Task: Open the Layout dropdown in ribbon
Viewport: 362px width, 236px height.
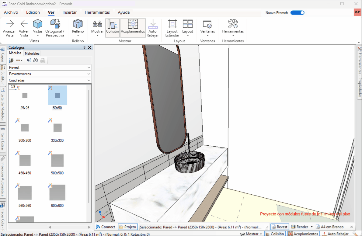Action: pyautogui.click(x=187, y=28)
